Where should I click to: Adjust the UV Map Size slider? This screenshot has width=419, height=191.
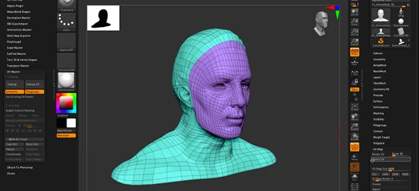click(390, 169)
